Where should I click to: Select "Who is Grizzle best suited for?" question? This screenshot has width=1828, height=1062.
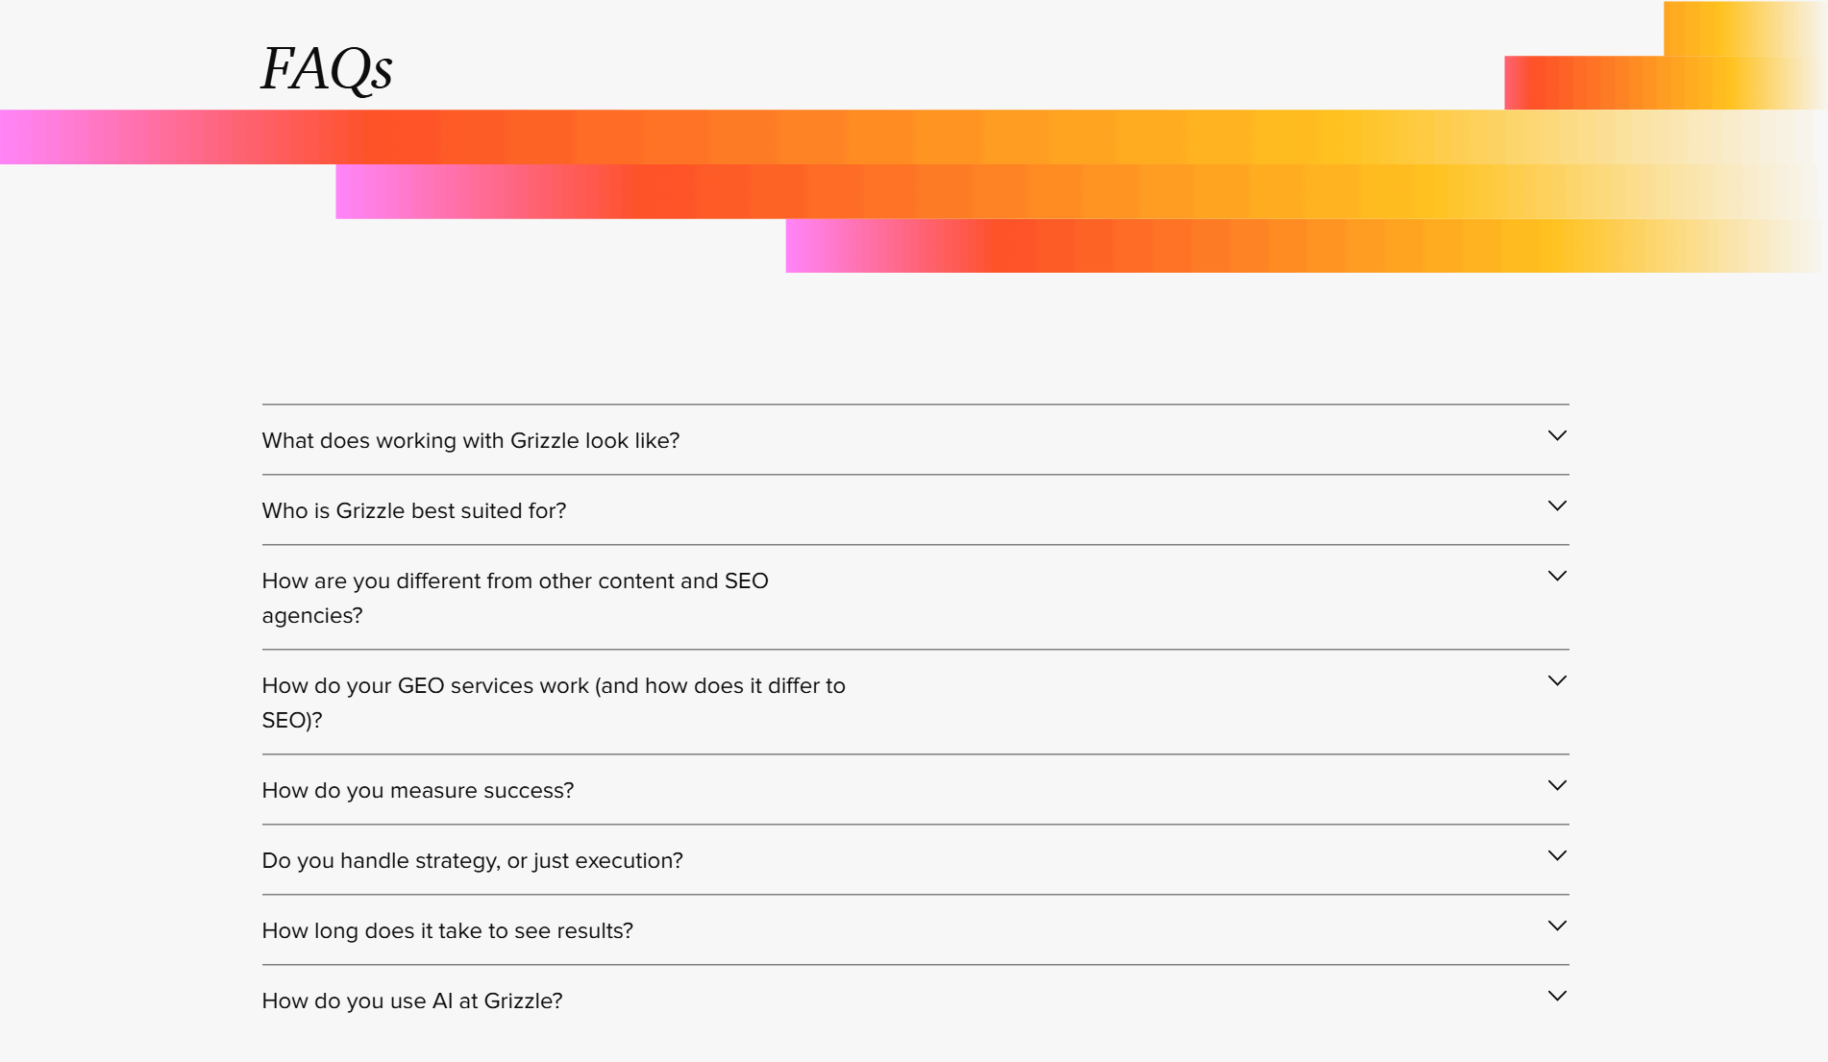click(414, 510)
